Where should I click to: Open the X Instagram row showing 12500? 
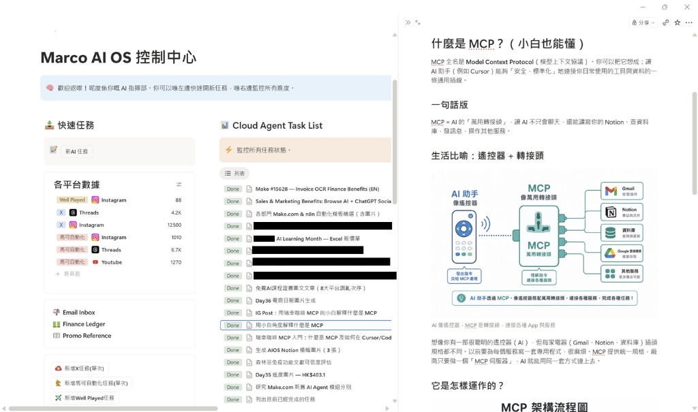pos(119,225)
